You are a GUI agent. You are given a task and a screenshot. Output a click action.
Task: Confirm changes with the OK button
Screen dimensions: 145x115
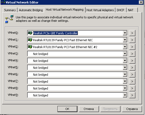67,109
